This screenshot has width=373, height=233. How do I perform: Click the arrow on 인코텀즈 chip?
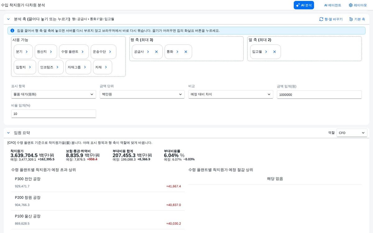pyautogui.click(x=58, y=67)
